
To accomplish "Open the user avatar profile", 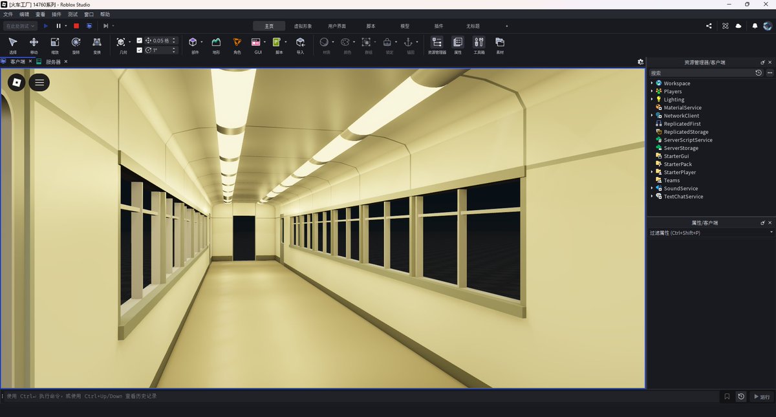I will [x=767, y=26].
